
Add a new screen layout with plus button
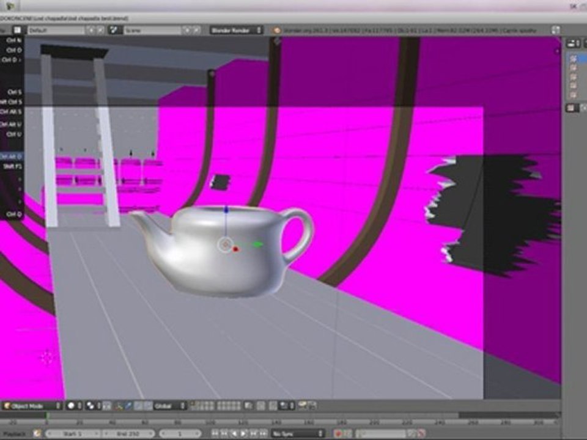(90, 30)
